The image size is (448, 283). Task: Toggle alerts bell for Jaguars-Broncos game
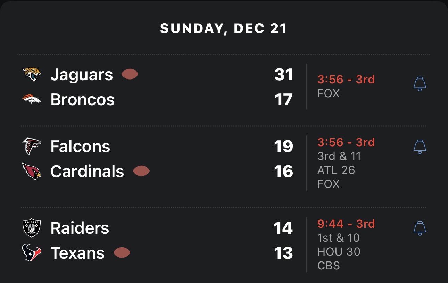(420, 84)
